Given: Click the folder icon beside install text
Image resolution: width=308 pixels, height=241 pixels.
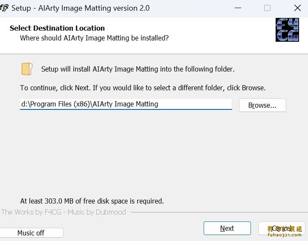Looking at the screenshot, I should pos(27,69).
